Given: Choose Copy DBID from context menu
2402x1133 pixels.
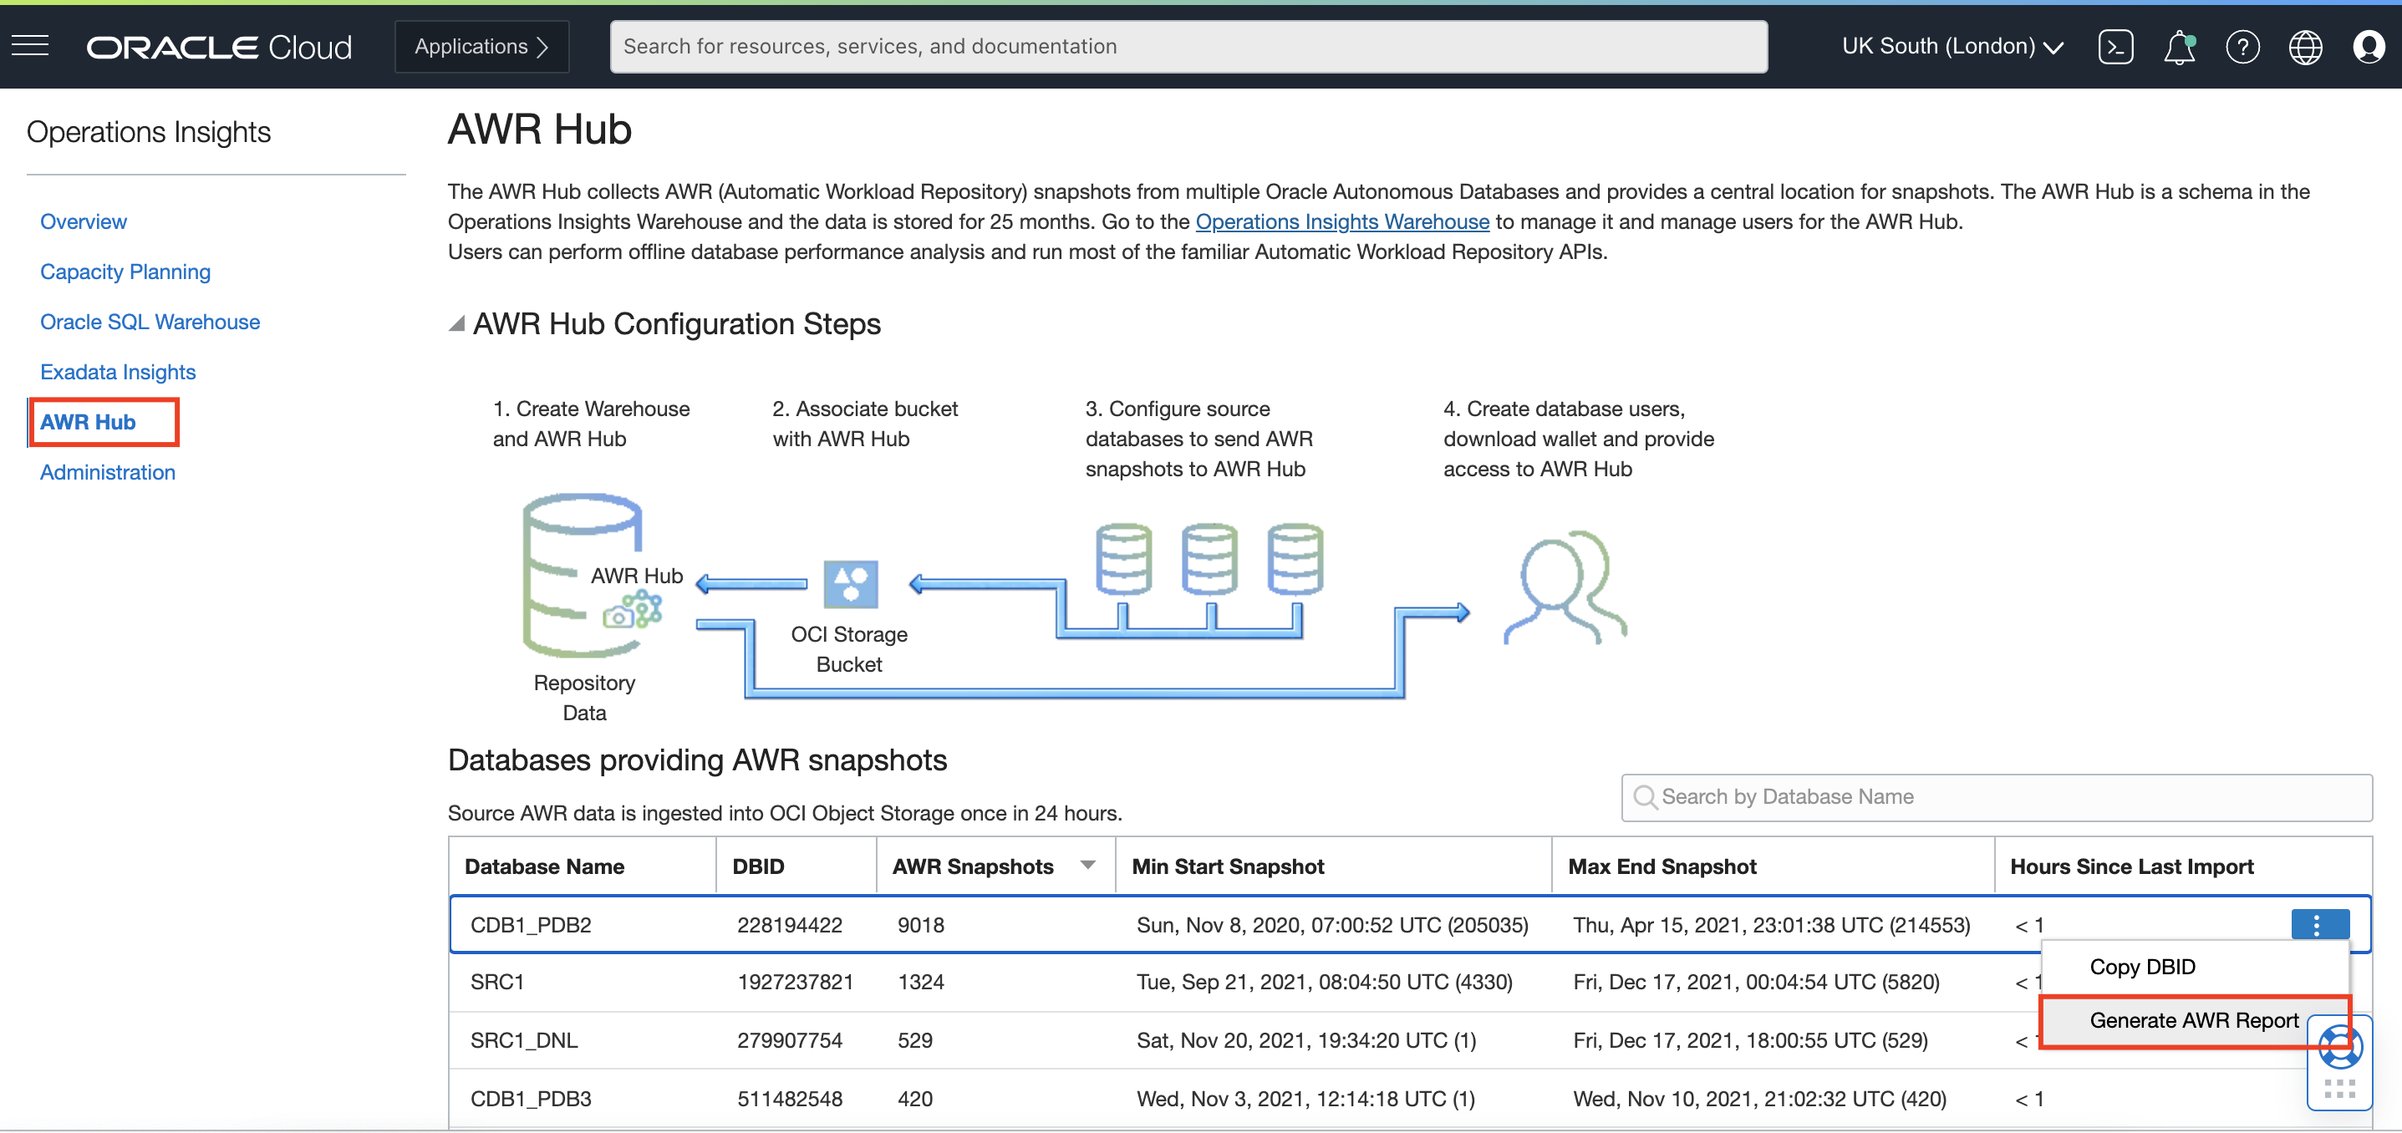Looking at the screenshot, I should click(x=2142, y=967).
